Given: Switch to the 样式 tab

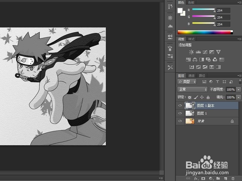Looking at the screenshot, I should pos(191,39).
